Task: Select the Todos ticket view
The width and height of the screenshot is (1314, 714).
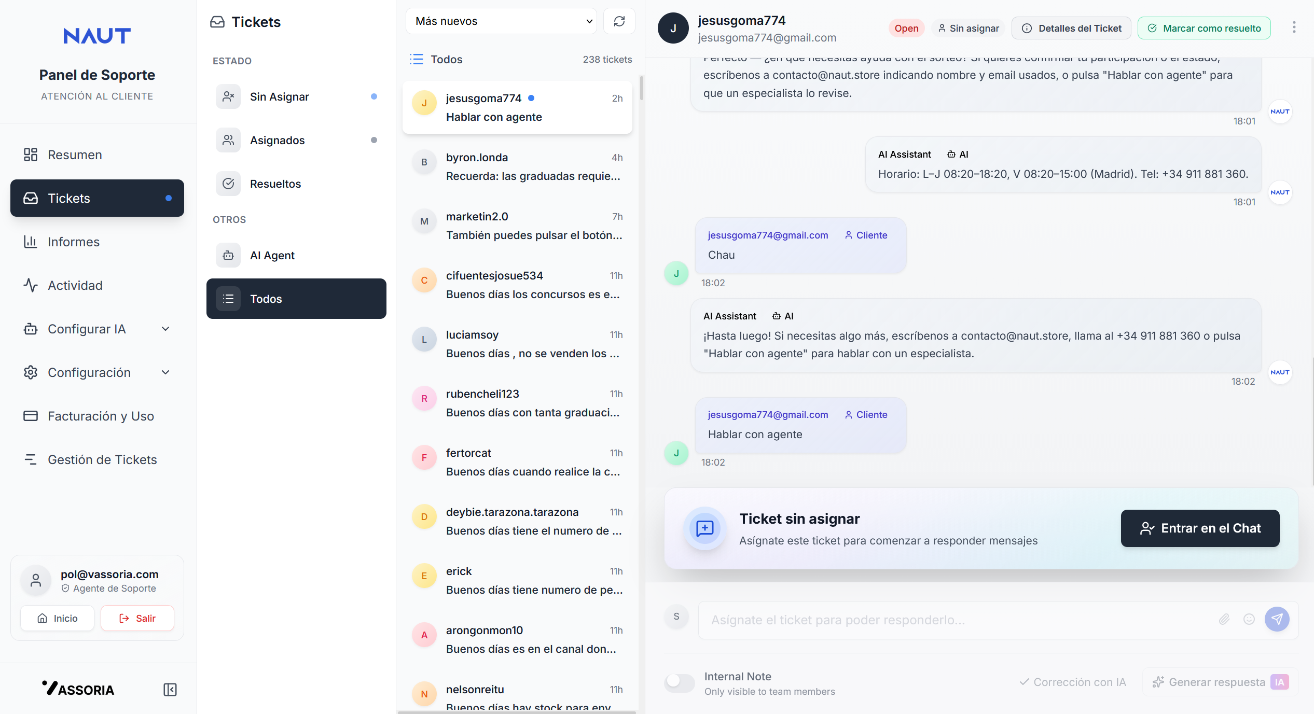Action: click(296, 299)
